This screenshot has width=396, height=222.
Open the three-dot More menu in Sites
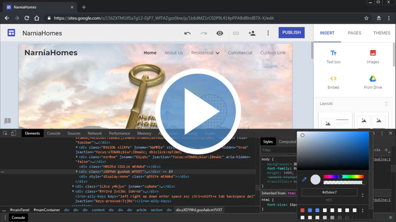coord(268,33)
